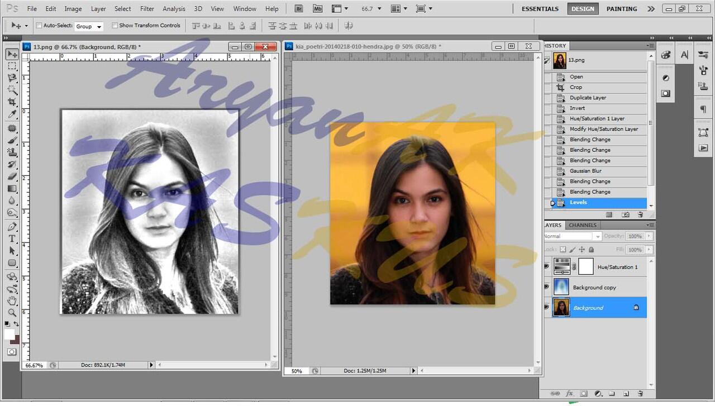
Task: Hide the Hue/Saturation 1 layer
Action: pos(547,267)
